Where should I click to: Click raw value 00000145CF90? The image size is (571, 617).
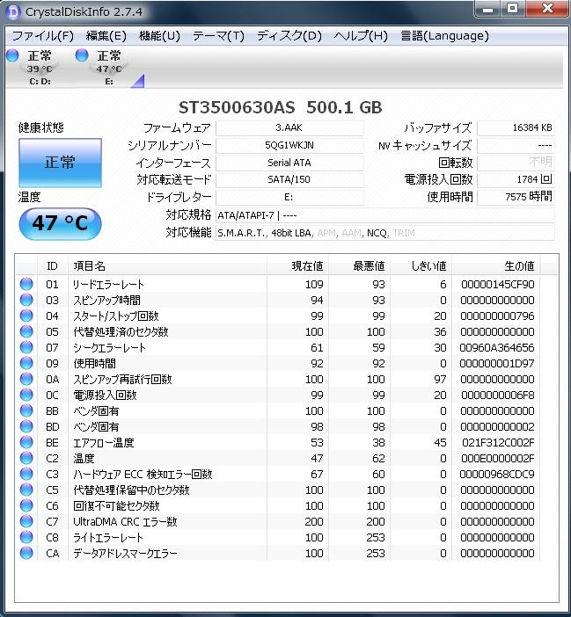498,284
